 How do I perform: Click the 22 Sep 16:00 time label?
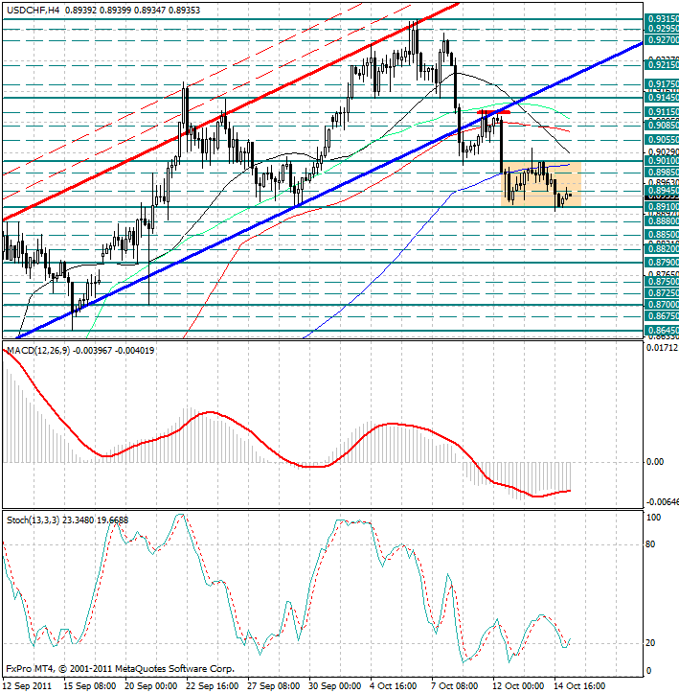coord(213,686)
